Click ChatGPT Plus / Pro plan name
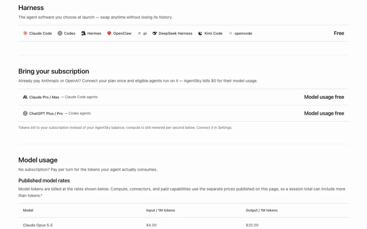367x229 pixels. [x=46, y=113]
